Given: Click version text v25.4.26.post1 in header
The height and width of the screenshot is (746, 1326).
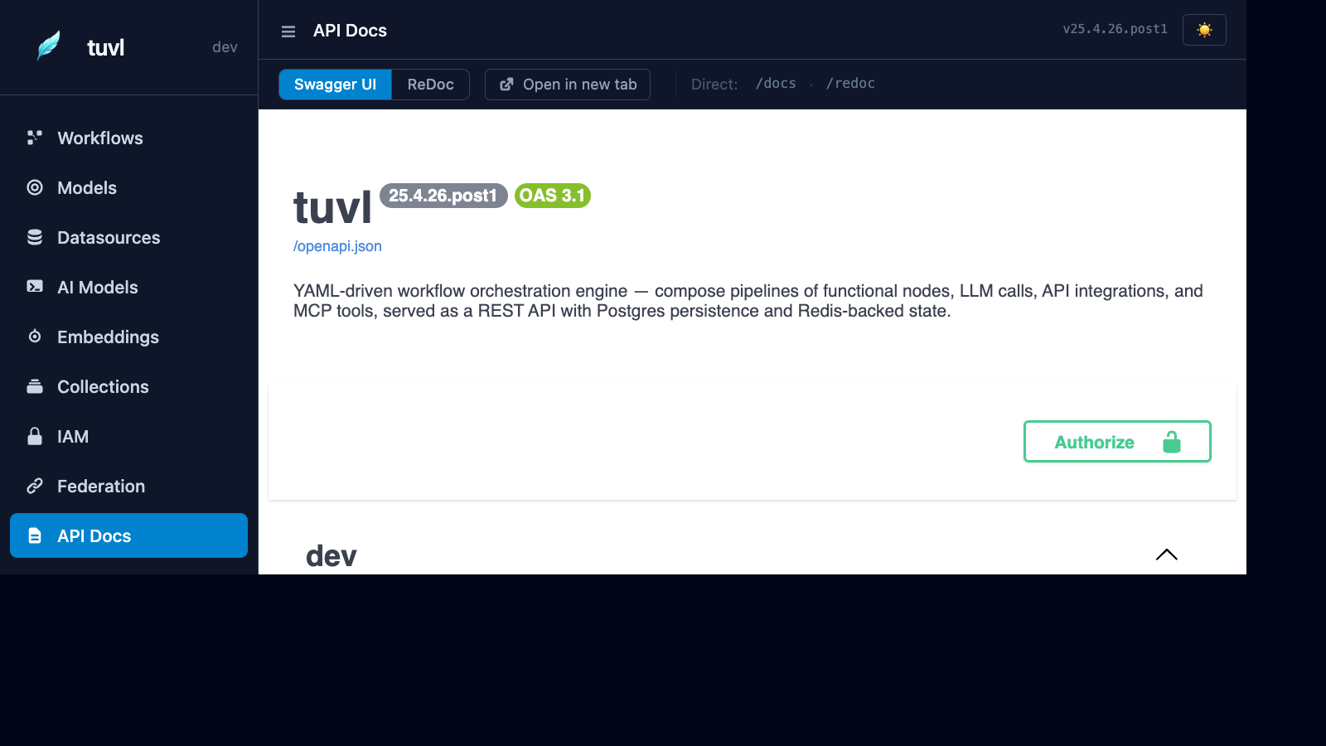Looking at the screenshot, I should [1115, 29].
